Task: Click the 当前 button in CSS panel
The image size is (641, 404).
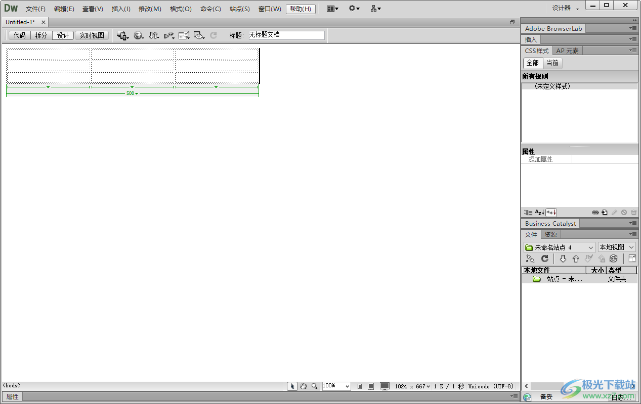Action: pos(552,63)
